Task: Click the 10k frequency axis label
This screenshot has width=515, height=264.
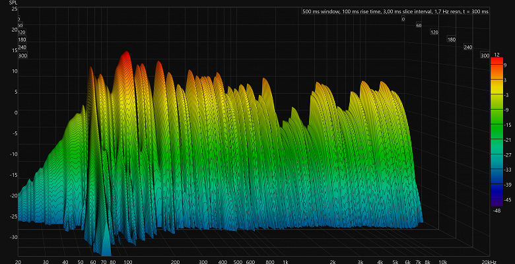Action: [443, 262]
